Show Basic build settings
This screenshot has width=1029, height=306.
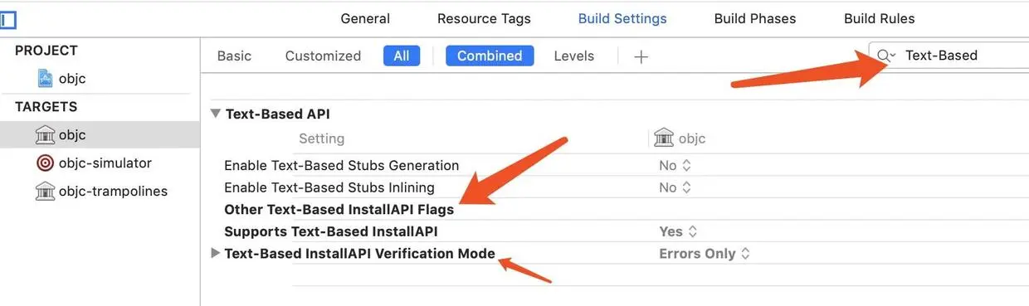click(x=234, y=56)
